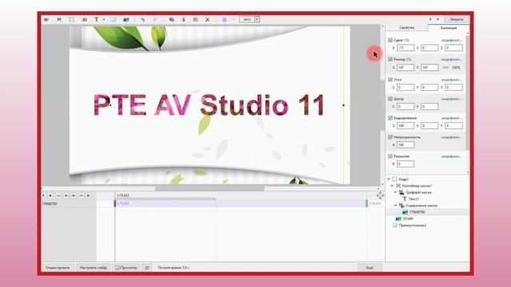The width and height of the screenshot is (511, 287).
Task: Click the Copy icon in toolbar
Action: pos(172,19)
